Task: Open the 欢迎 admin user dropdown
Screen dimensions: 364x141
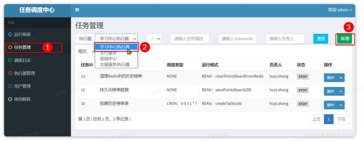Action: tap(340, 10)
